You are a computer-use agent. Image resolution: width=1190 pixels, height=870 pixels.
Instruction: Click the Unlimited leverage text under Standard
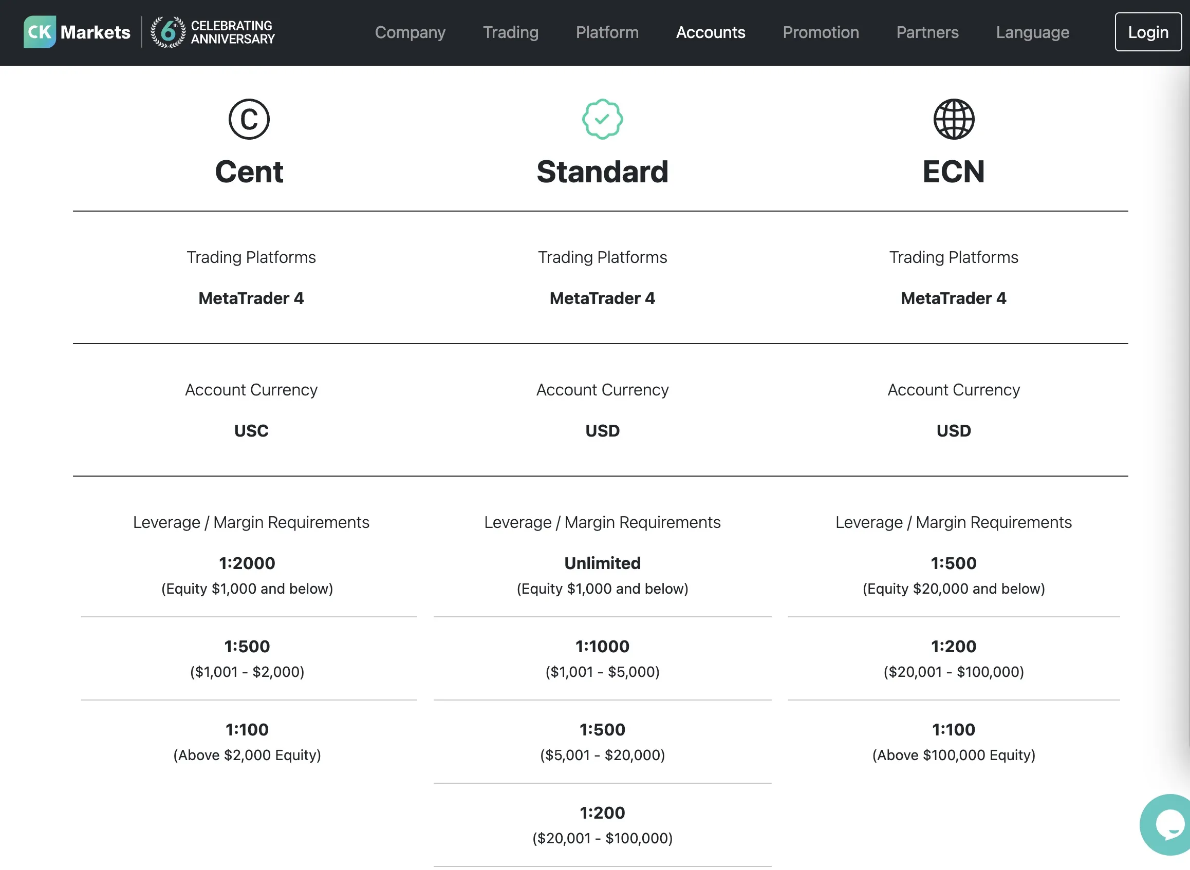[x=602, y=563]
